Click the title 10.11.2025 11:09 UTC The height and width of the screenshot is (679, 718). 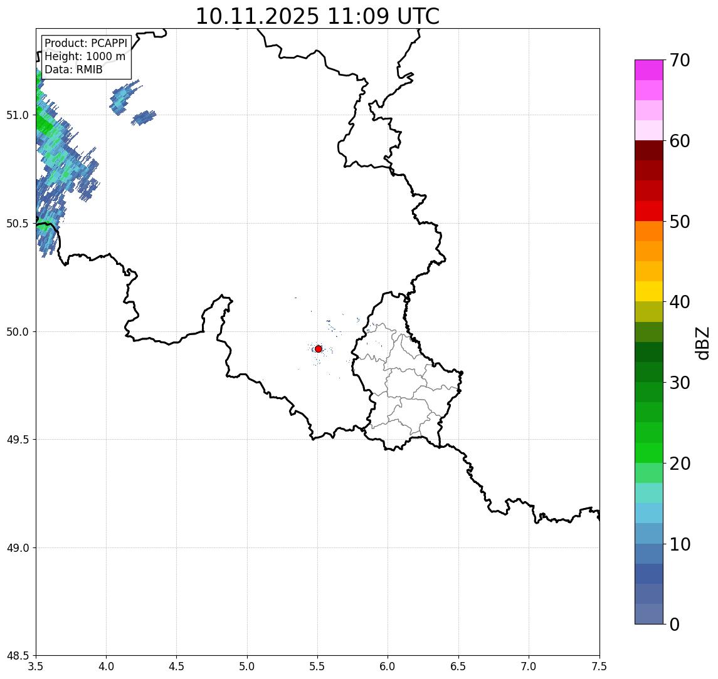click(x=317, y=16)
